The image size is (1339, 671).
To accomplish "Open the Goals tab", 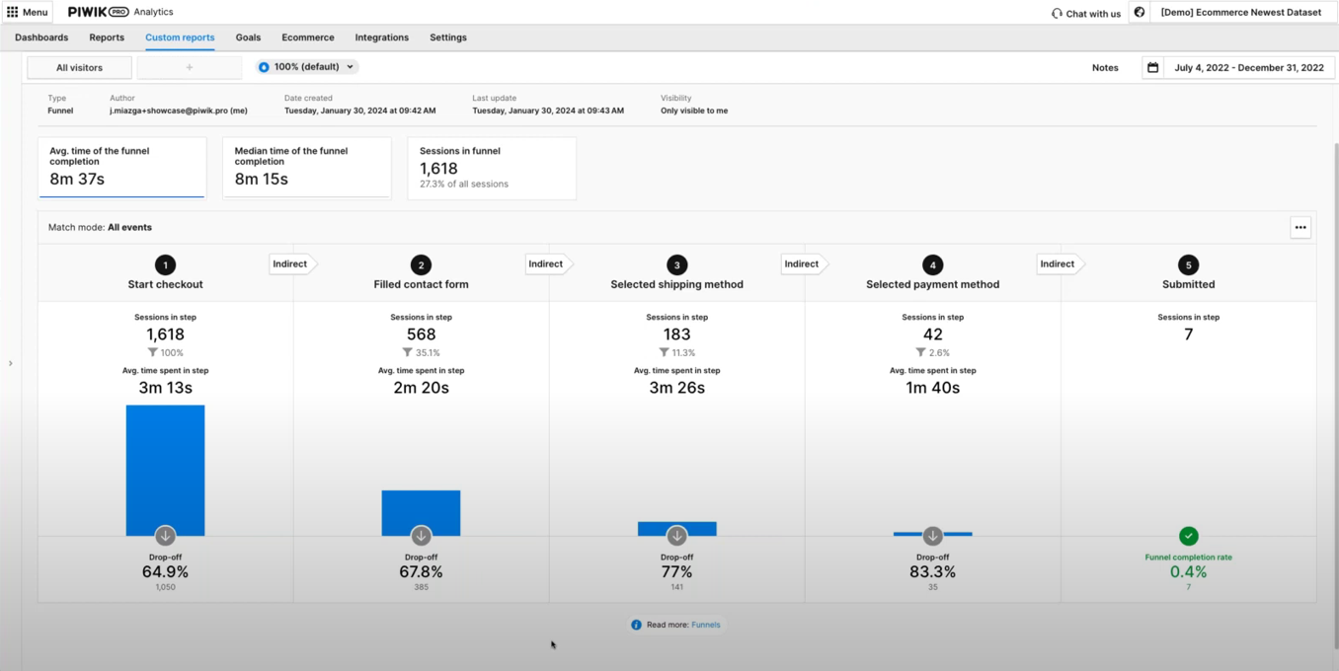I will tap(248, 37).
